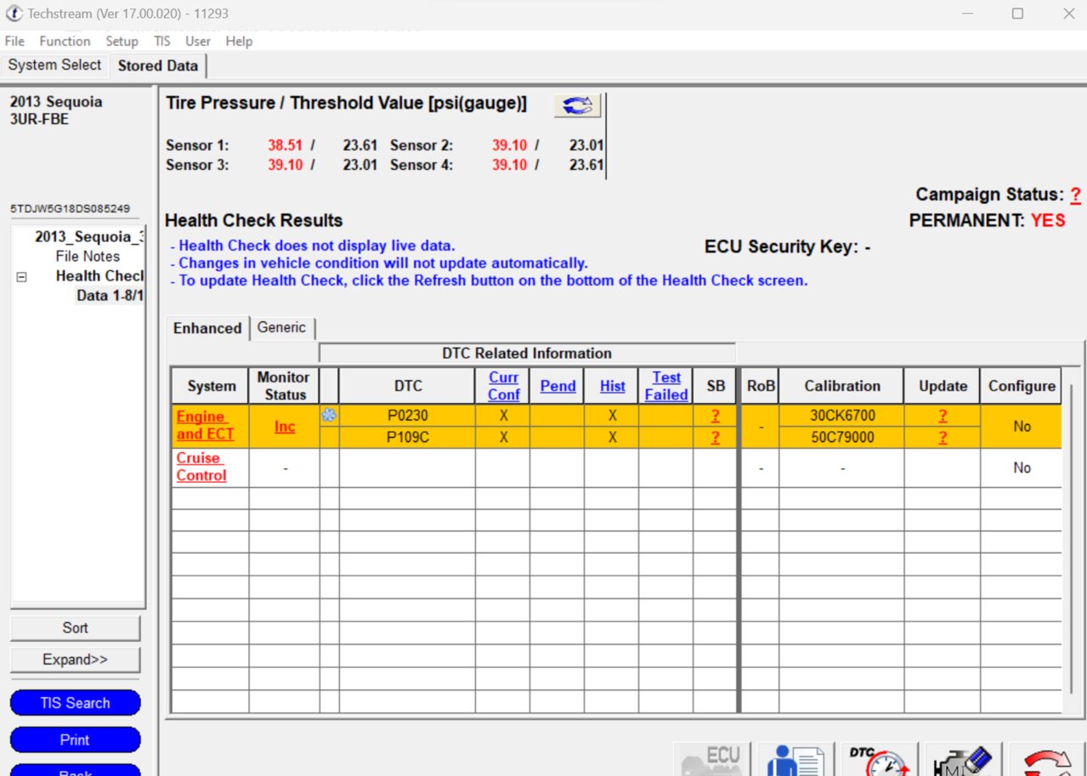Click the tire pressure refresh icon

pyautogui.click(x=577, y=105)
